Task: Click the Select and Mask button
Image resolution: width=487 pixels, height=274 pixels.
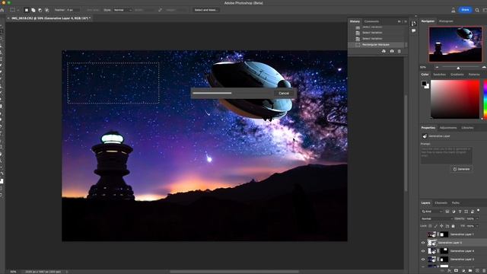Action: 206,10
